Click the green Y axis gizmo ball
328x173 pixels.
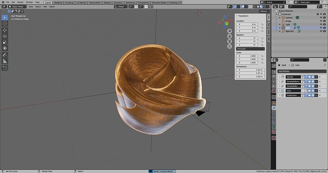(227, 24)
